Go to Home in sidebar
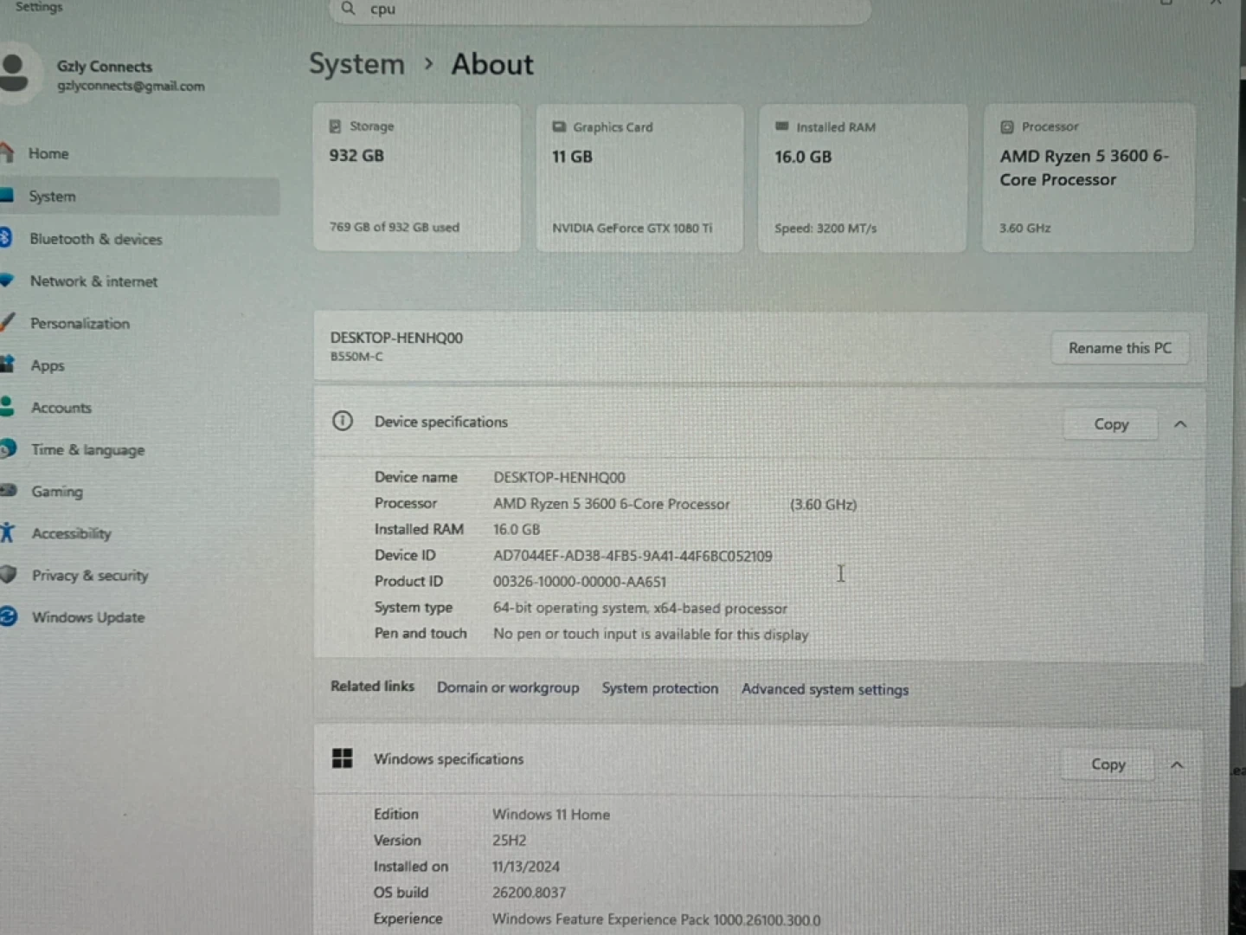 48,153
